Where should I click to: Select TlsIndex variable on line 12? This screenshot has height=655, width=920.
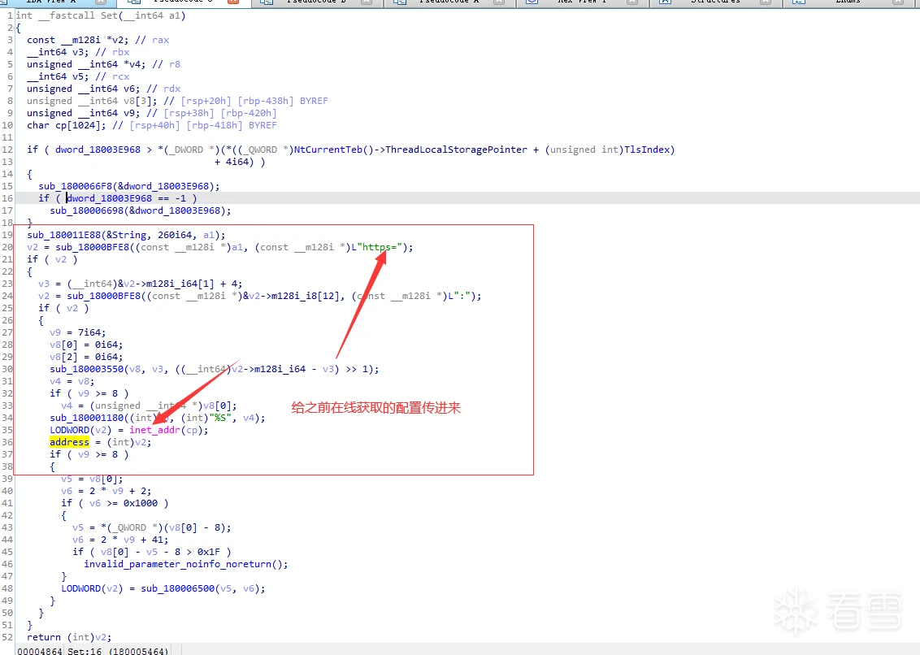[647, 150]
